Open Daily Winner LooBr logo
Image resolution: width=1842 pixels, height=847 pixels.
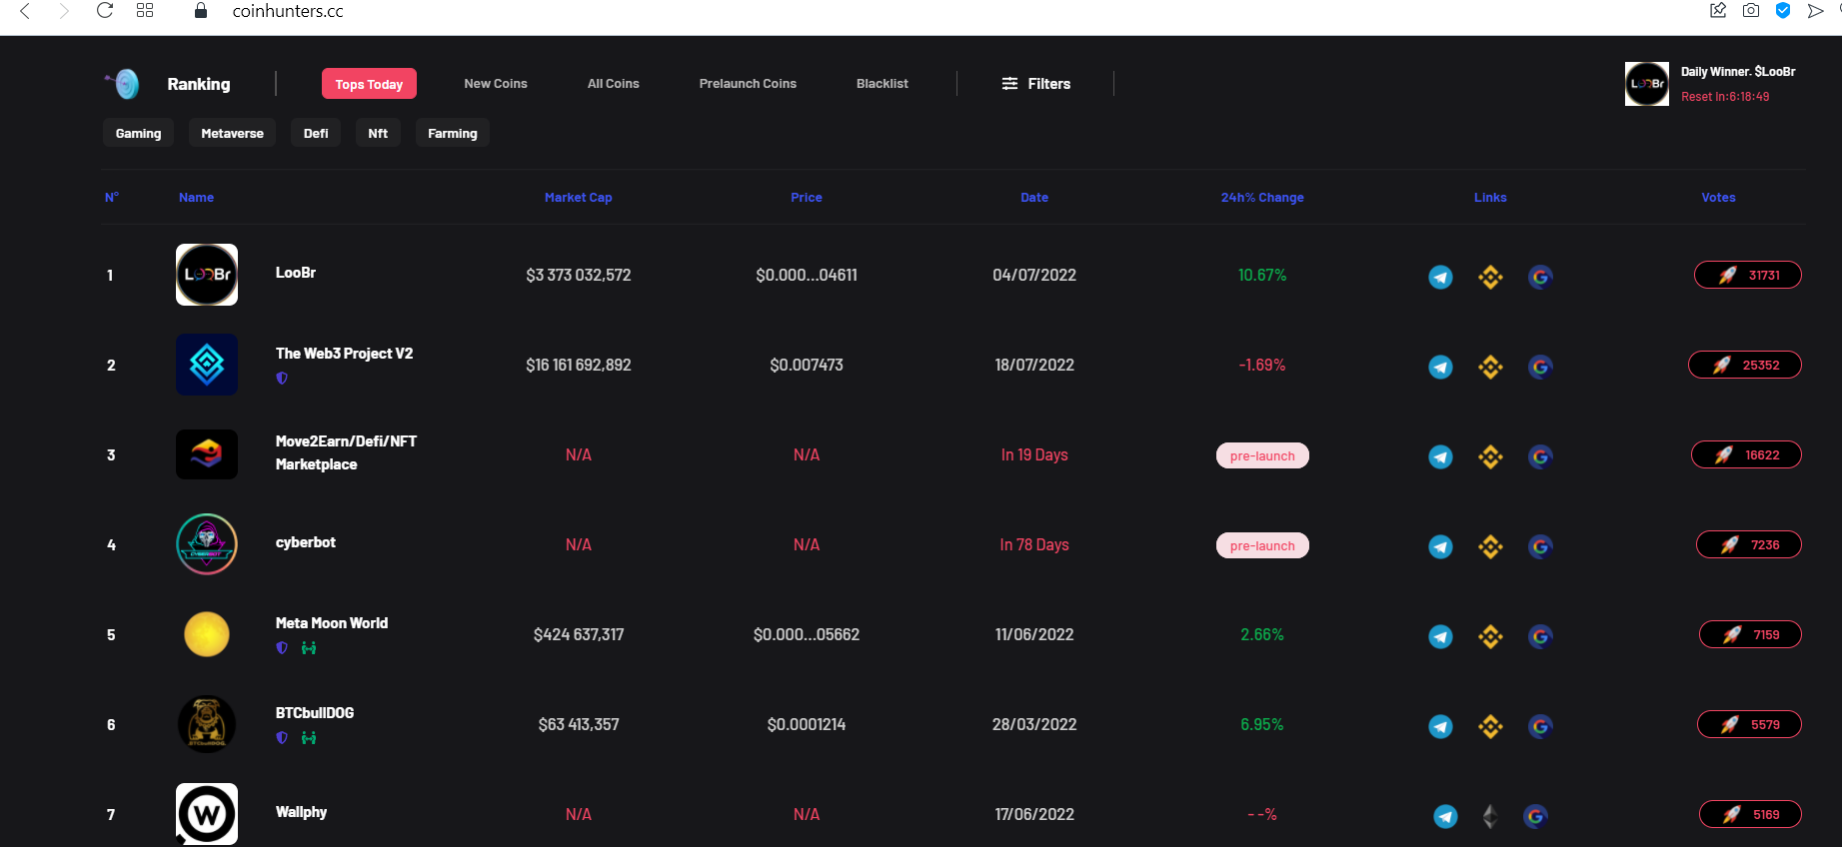(x=1647, y=84)
